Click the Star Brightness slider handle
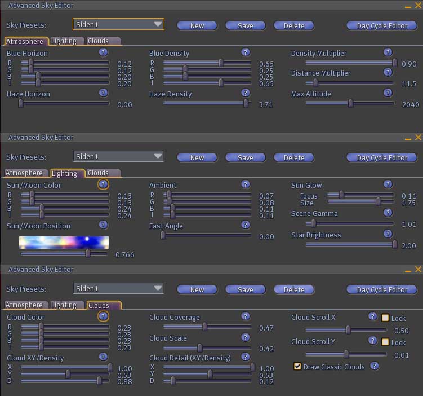 click(x=394, y=244)
